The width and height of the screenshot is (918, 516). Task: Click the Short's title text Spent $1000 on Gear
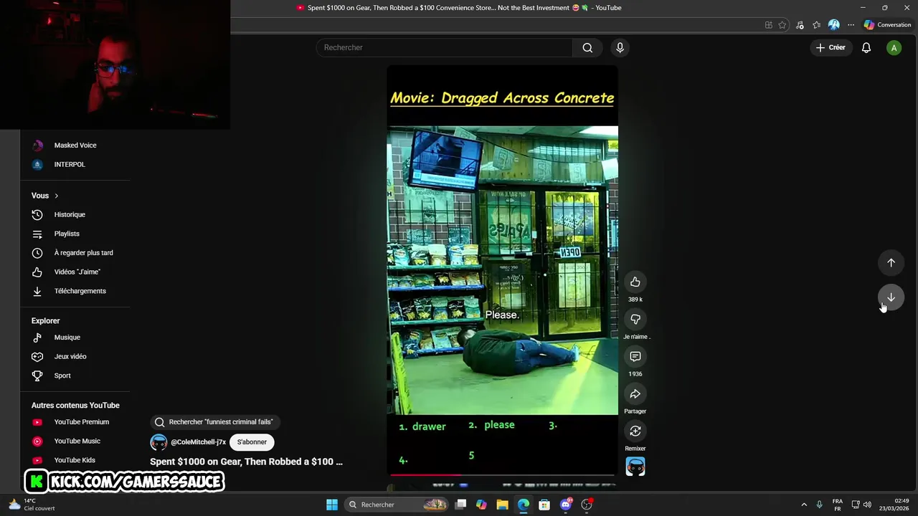click(246, 462)
